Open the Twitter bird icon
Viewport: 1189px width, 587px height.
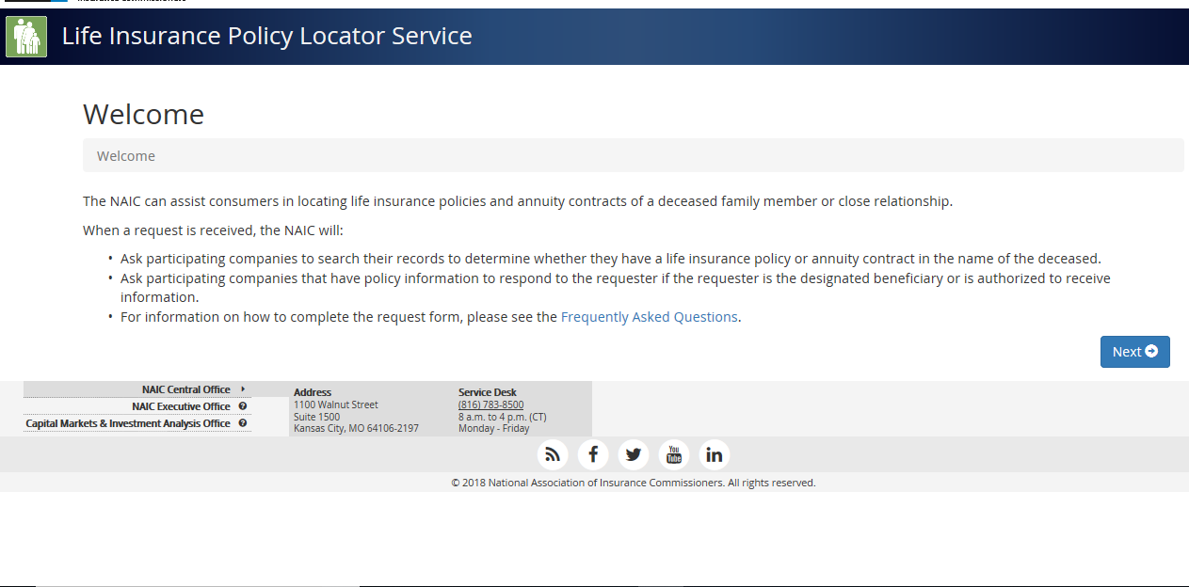point(634,455)
